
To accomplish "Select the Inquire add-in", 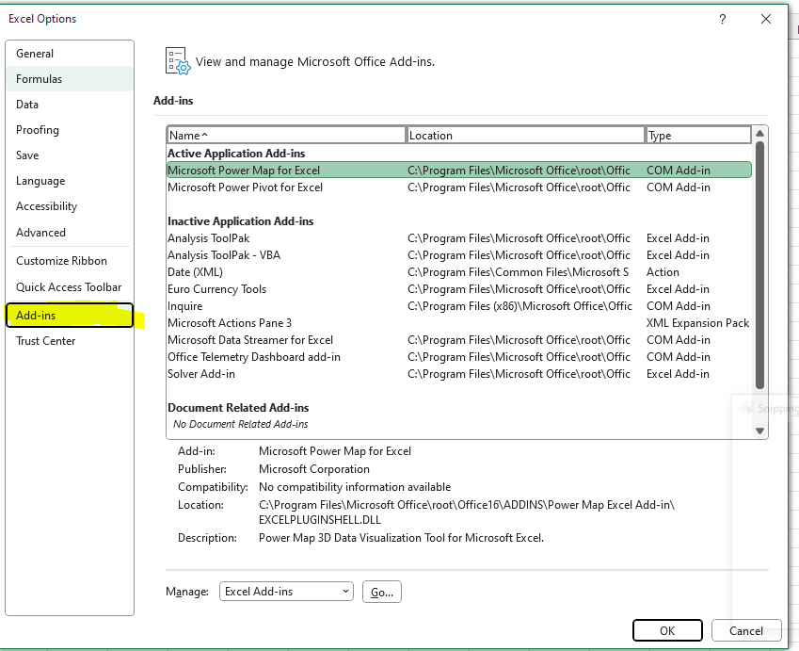I will click(x=459, y=306).
